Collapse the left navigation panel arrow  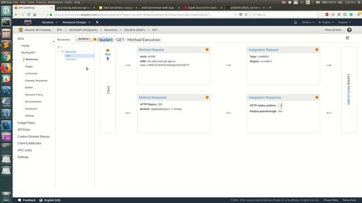pyautogui.click(x=54, y=41)
